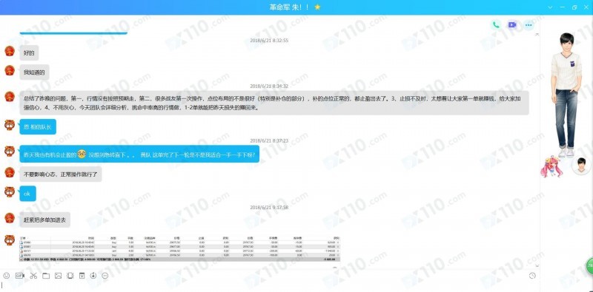Open the more options ellipsis button

(529, 25)
